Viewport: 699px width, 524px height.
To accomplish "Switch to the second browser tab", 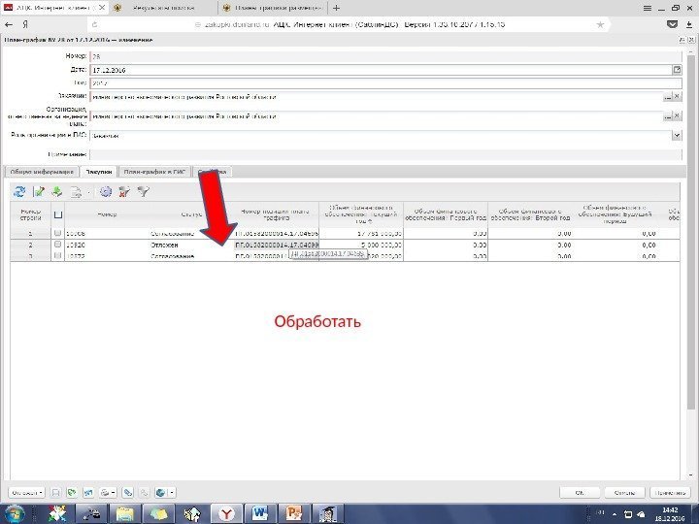I will [x=163, y=8].
